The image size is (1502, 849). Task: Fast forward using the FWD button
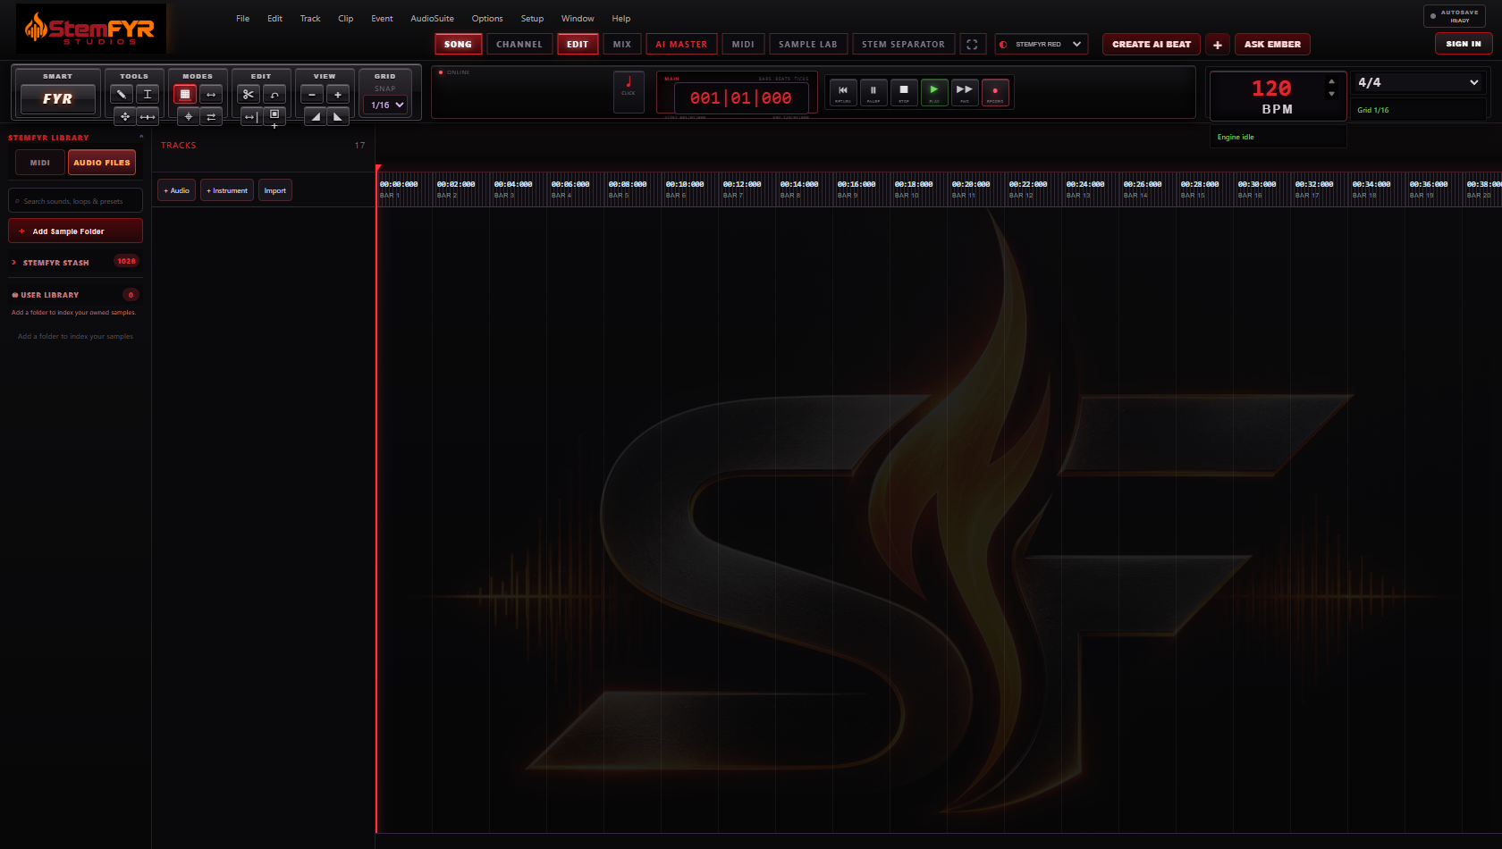pos(965,92)
